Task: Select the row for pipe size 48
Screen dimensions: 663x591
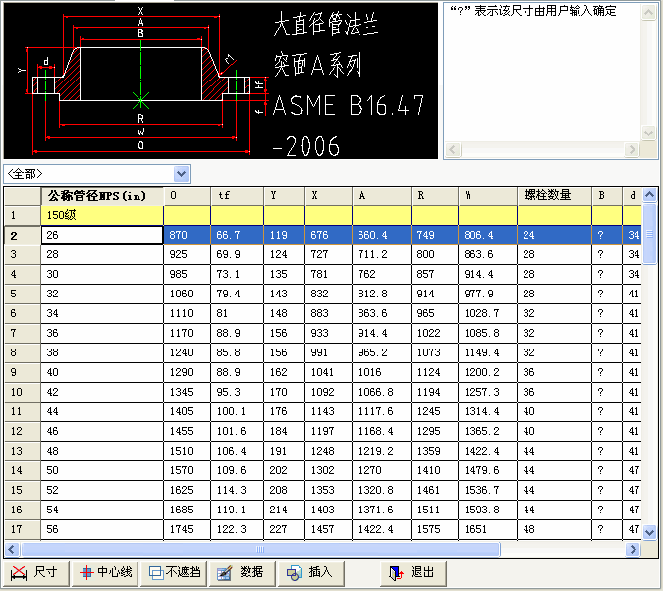Action: (102, 451)
